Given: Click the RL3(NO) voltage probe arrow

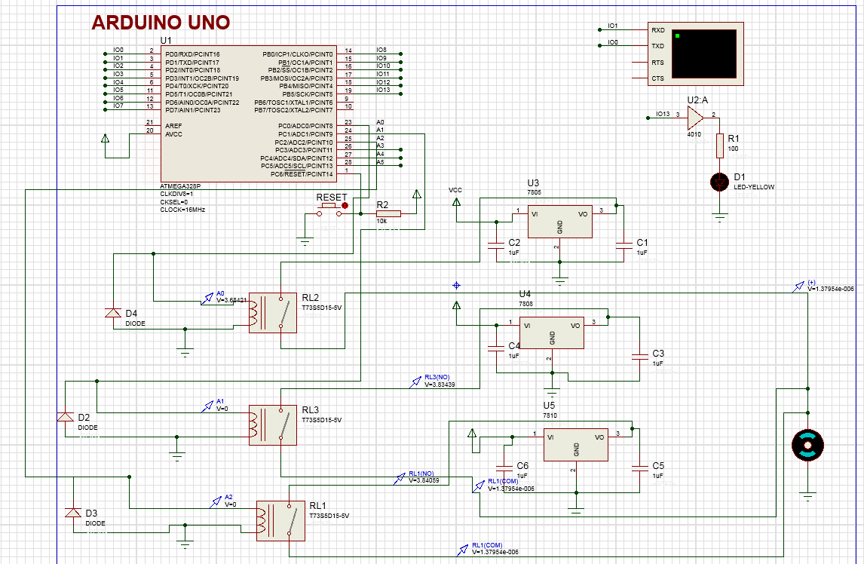Looking at the screenshot, I should pos(415,382).
